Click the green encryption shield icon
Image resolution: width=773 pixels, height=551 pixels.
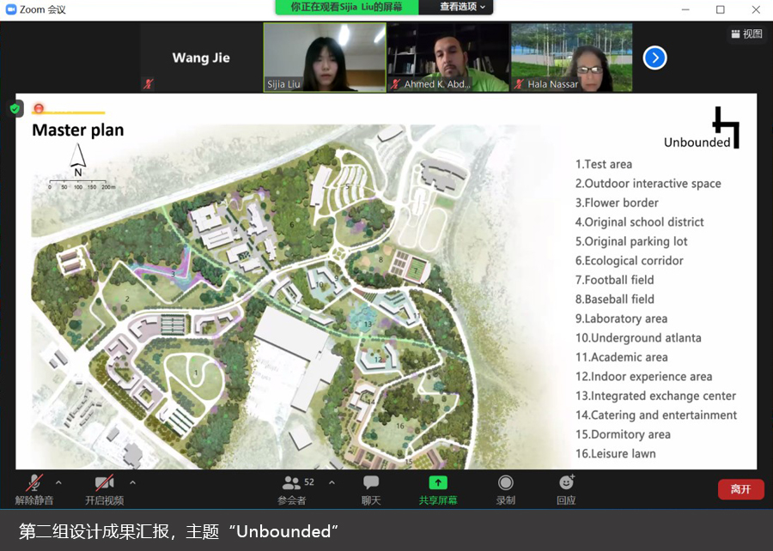(x=15, y=109)
